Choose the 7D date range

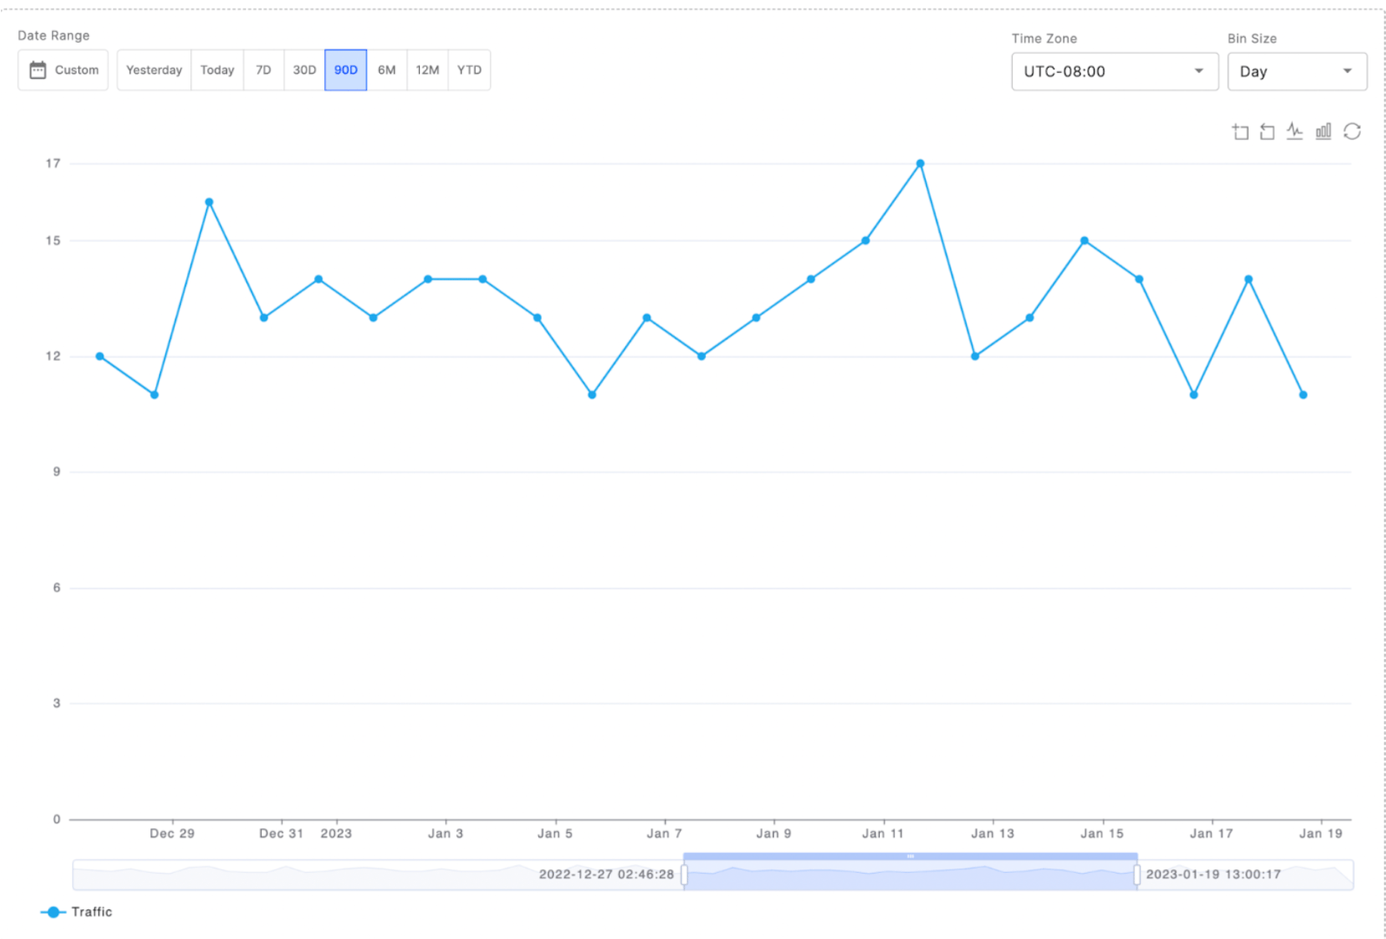[x=263, y=70]
